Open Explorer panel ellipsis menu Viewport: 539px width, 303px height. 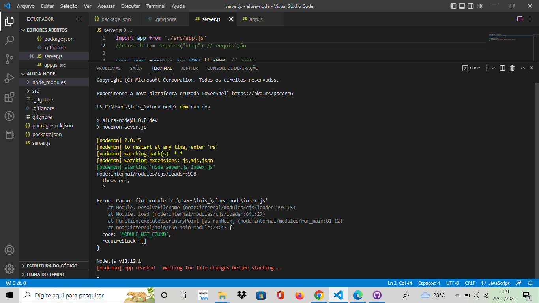point(80,19)
